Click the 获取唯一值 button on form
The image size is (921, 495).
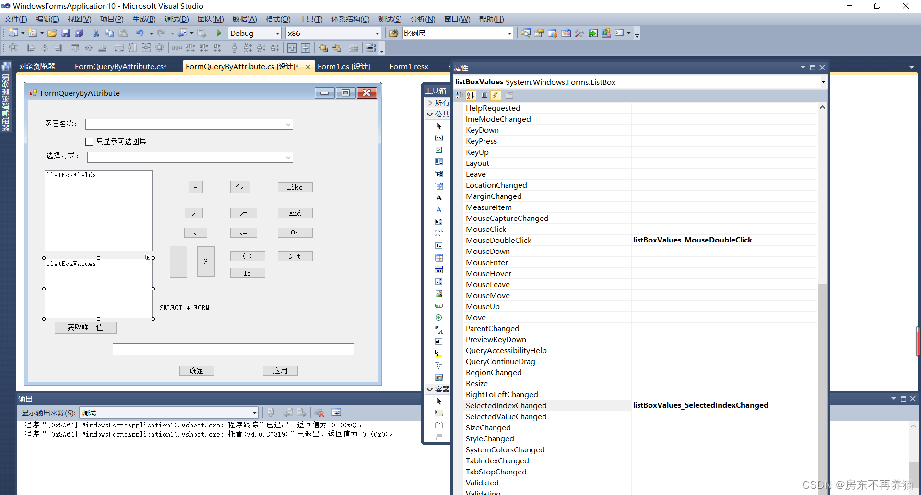(85, 328)
